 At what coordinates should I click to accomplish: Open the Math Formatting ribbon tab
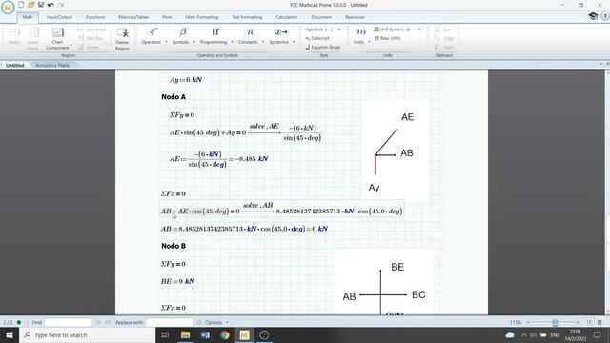coord(201,17)
